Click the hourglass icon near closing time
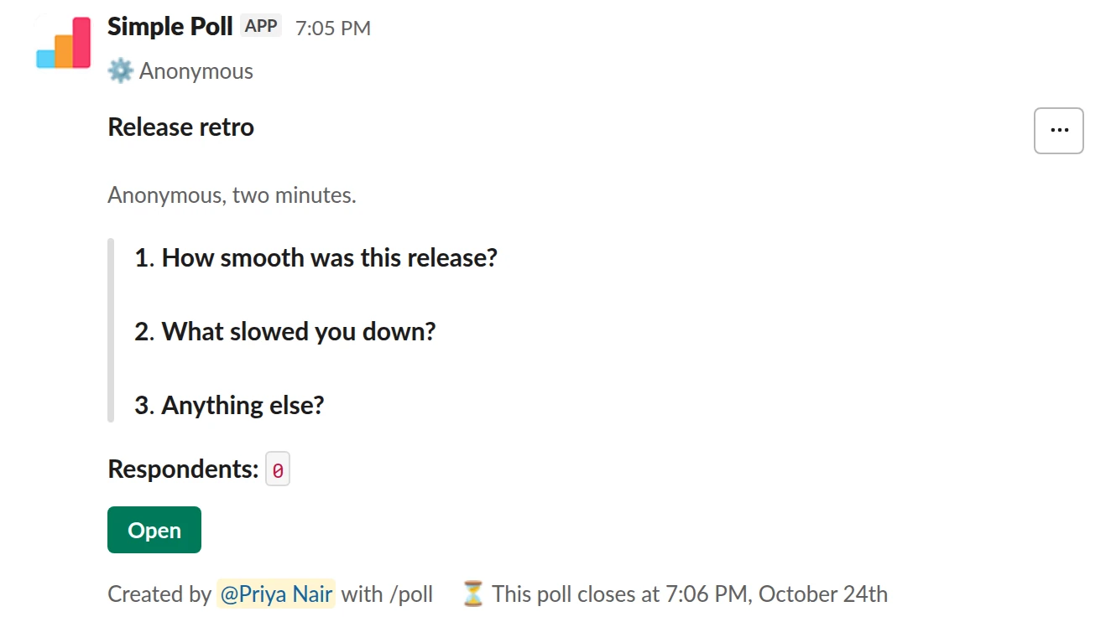Screen dimensions: 1111x617 coord(473,594)
